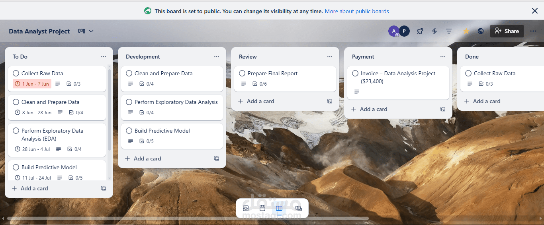544x225 pixels.
Task: Open the Planner calendar icon in bottom bar
Action: [262, 208]
